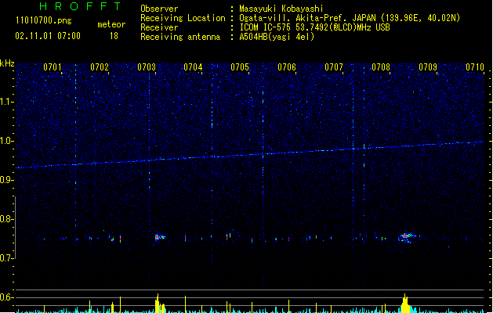
Task: Click the tall yellow level peak near 0708
Action: tap(405, 304)
